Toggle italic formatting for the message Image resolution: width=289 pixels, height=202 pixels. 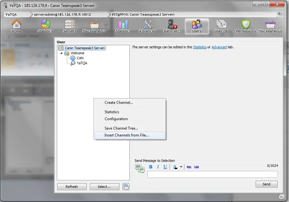click(158, 167)
